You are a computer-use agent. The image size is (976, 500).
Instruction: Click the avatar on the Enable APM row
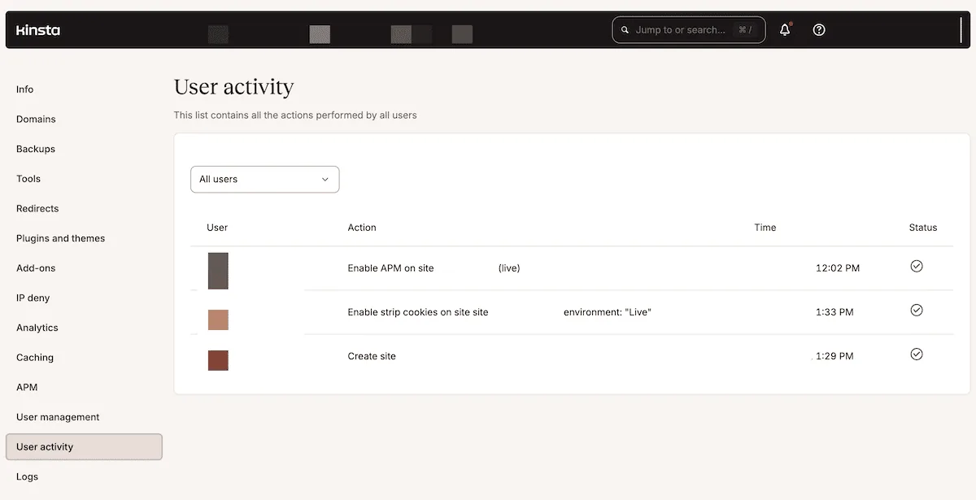point(218,271)
